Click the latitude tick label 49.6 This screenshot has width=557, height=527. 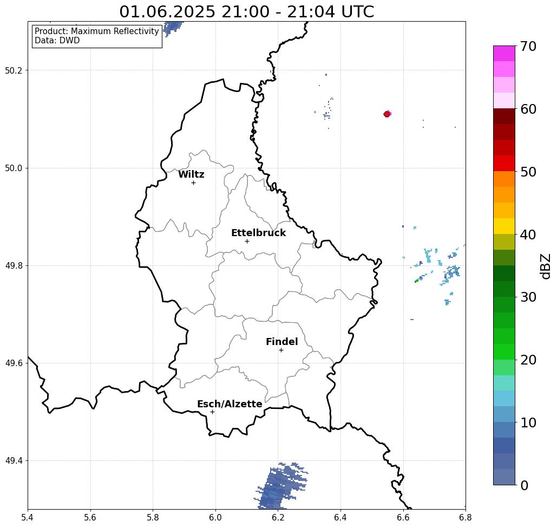13,363
